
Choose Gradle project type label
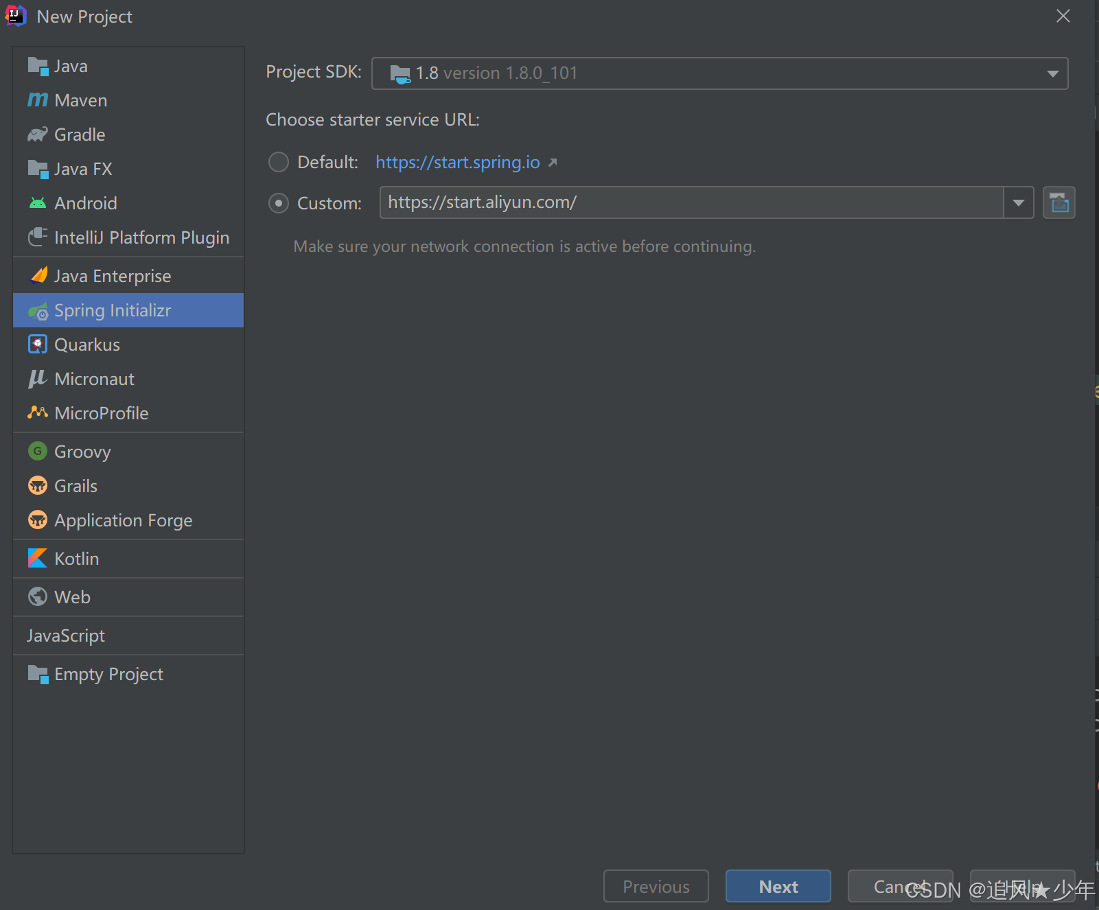[80, 135]
